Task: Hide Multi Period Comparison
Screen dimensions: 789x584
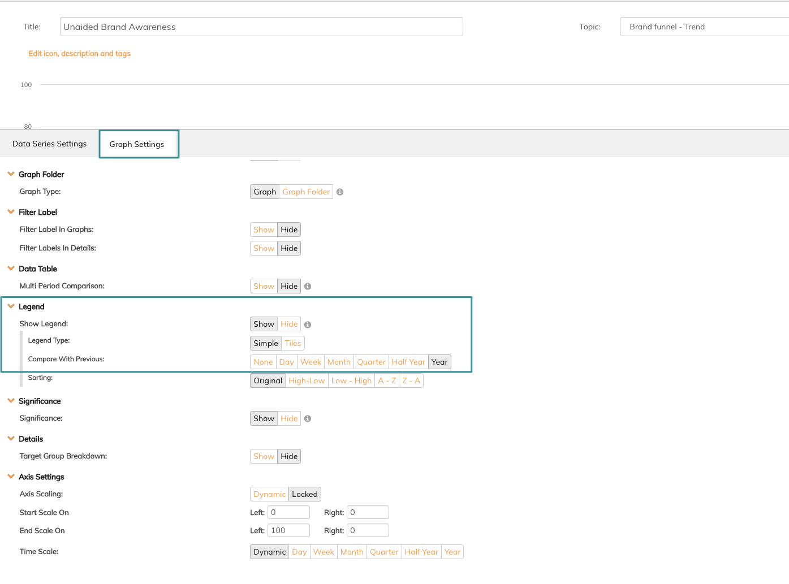Action: 289,286
